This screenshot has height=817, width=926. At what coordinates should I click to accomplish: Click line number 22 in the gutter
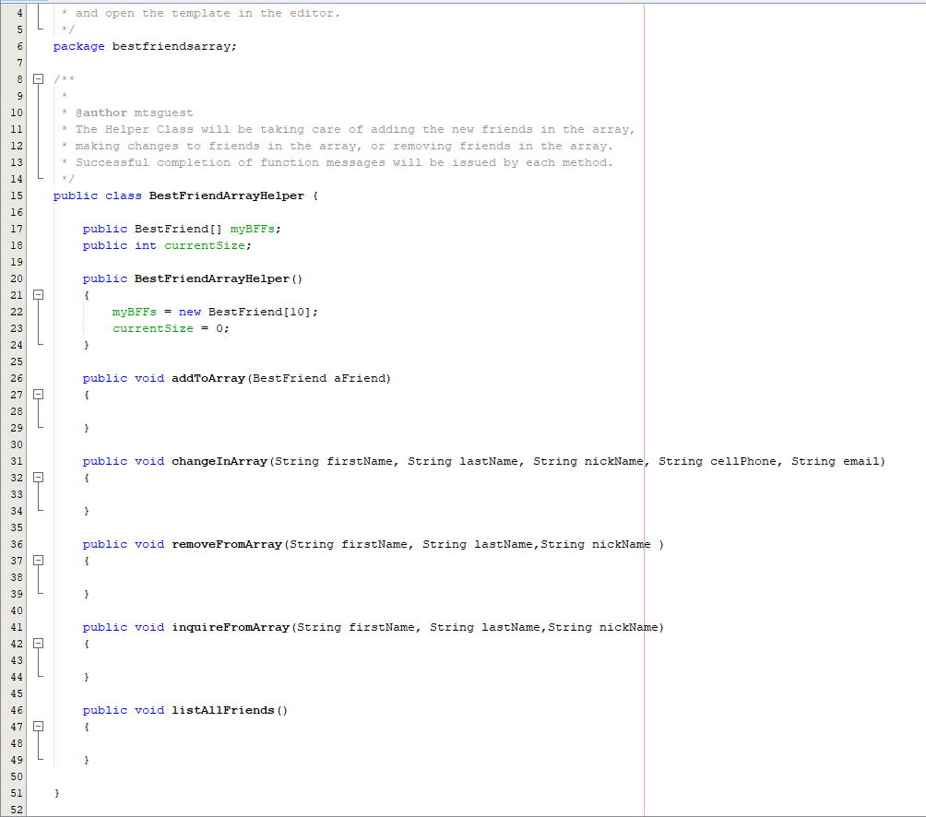16,311
